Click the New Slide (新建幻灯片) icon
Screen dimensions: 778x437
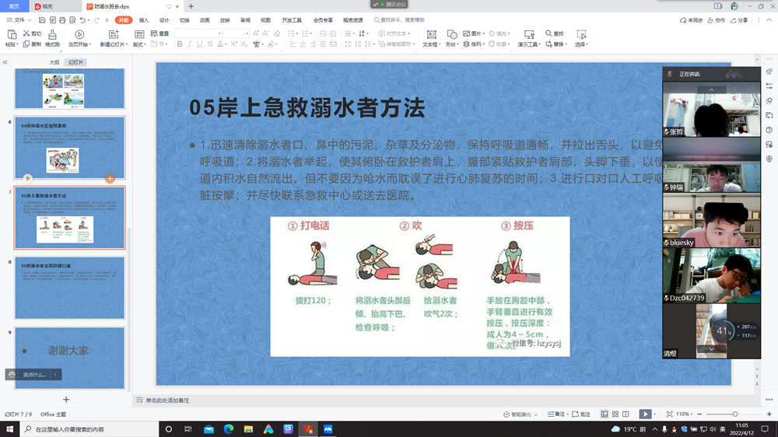click(x=114, y=34)
